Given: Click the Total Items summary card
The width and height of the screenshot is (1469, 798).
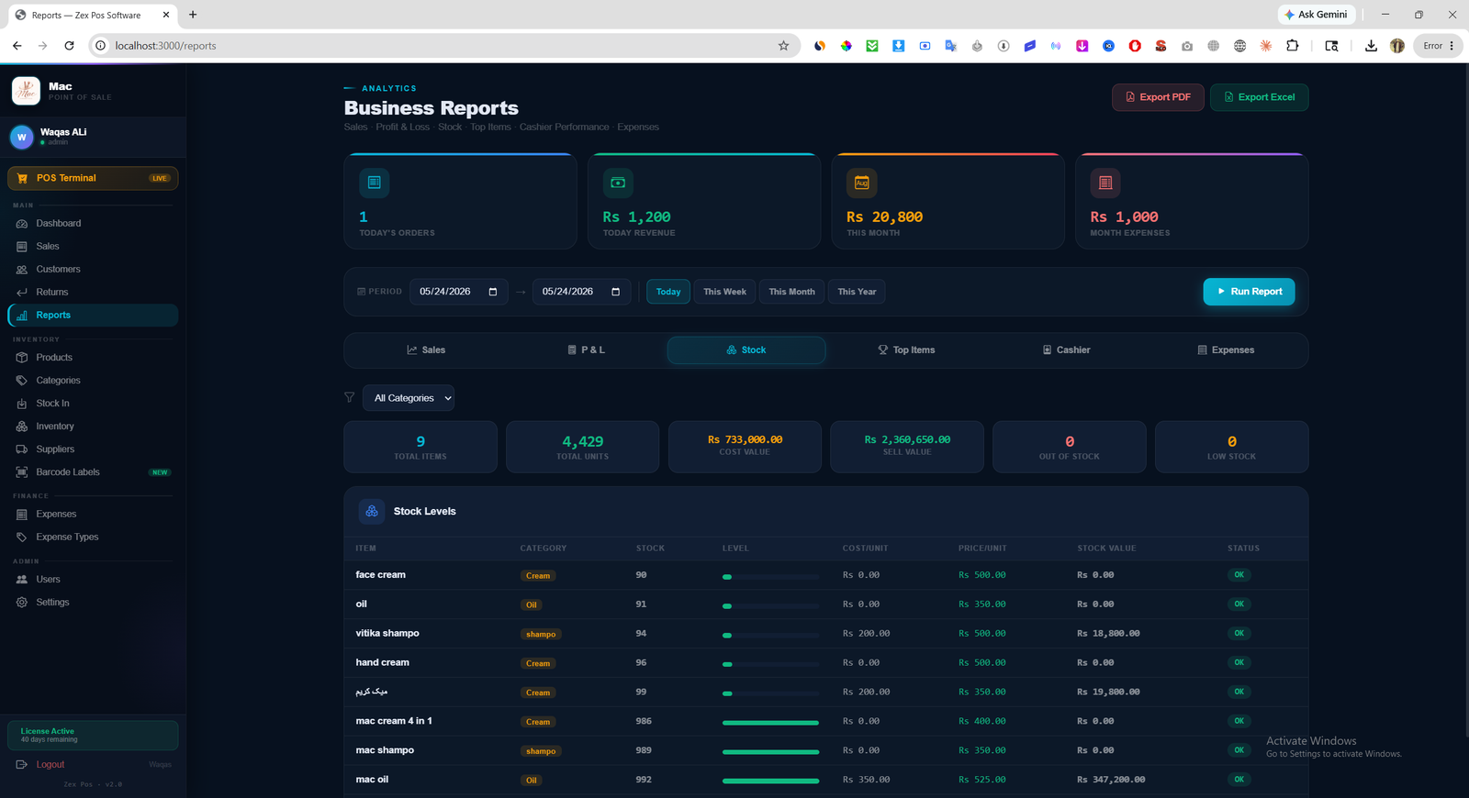Looking at the screenshot, I should pyautogui.click(x=421, y=447).
